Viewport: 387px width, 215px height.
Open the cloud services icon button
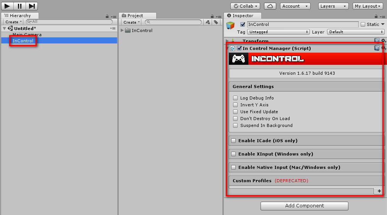pos(270,6)
